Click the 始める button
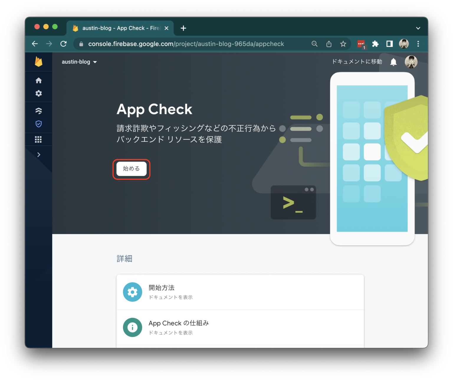 [x=132, y=169]
